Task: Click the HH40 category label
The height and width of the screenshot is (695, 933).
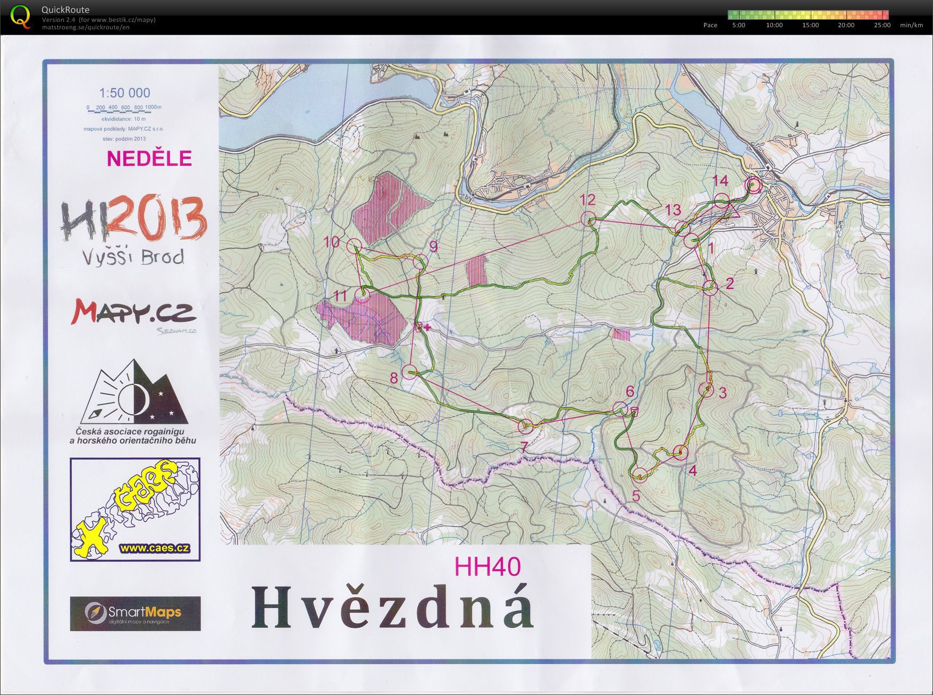Action: tap(487, 567)
